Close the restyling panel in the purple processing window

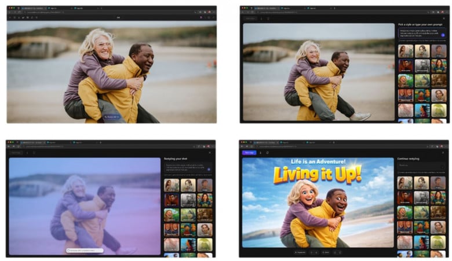pyautogui.click(x=210, y=153)
